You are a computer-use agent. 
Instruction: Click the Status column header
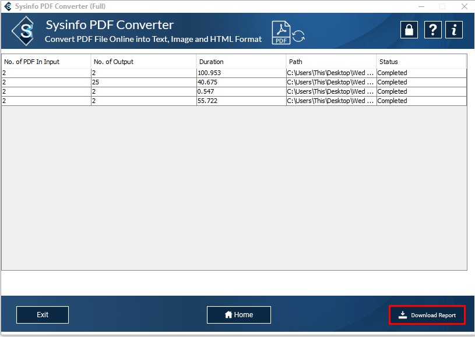pyautogui.click(x=421, y=62)
